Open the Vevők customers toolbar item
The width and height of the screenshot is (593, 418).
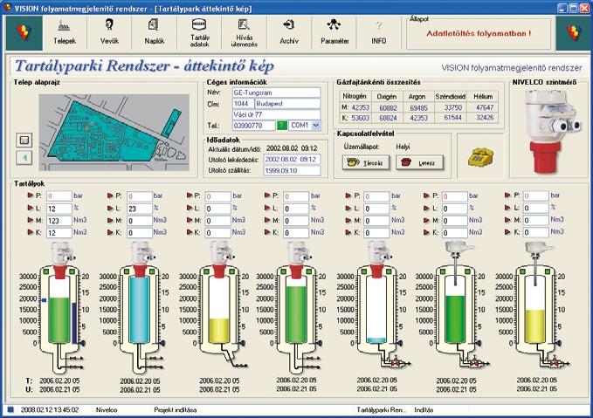coord(109,33)
